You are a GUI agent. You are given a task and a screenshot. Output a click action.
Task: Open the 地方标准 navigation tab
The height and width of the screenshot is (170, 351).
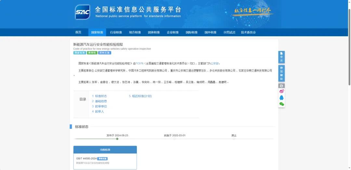[x=135, y=32]
